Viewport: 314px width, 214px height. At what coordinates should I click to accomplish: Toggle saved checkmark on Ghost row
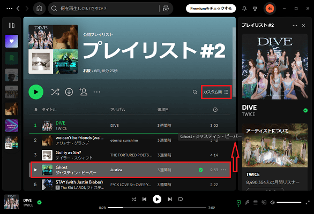point(200,170)
